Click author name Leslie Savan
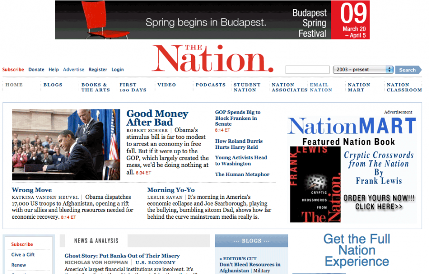Viewport: 429px width, 274px height. pyautogui.click(x=165, y=197)
